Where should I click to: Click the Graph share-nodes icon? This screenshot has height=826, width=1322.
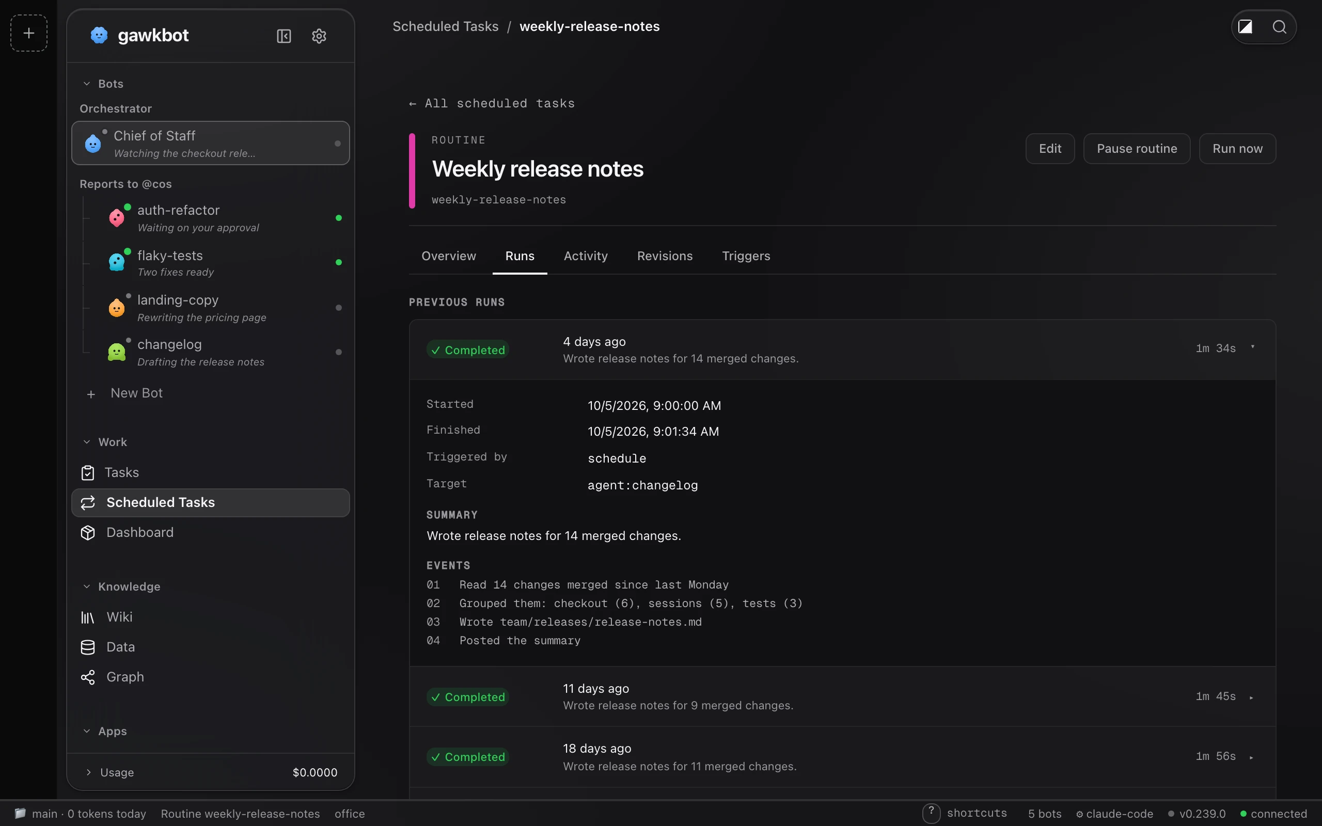point(88,677)
